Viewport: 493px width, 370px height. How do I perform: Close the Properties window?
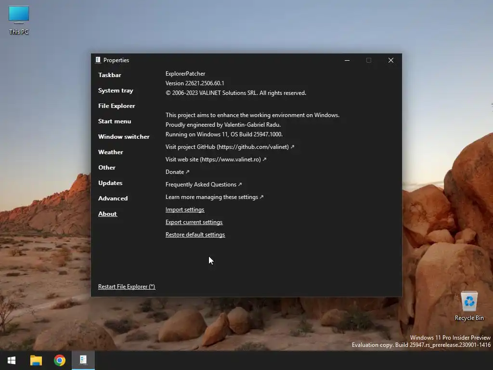[391, 60]
